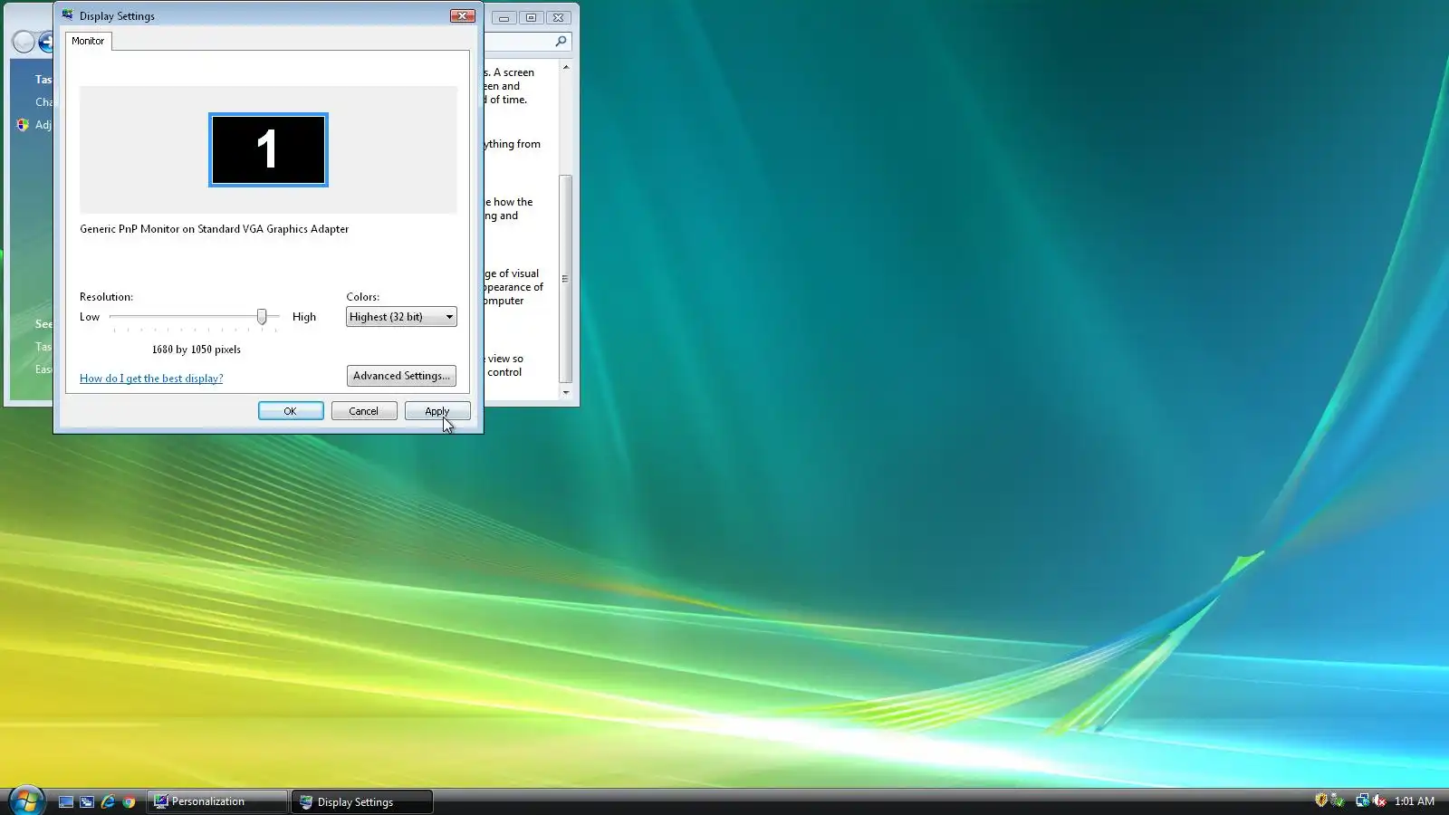Click the Cancel button
Screen dimensions: 1449x815
[x=364, y=411]
